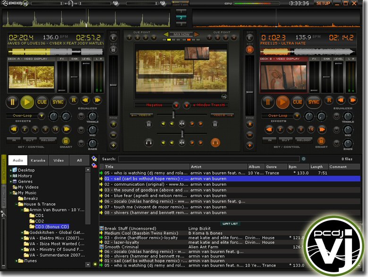Open SETUP from the title bar

pos(323,3)
